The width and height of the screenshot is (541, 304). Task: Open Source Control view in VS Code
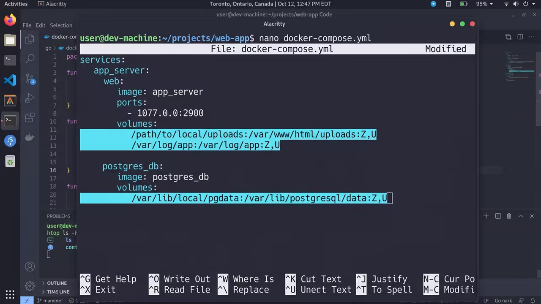click(30, 79)
